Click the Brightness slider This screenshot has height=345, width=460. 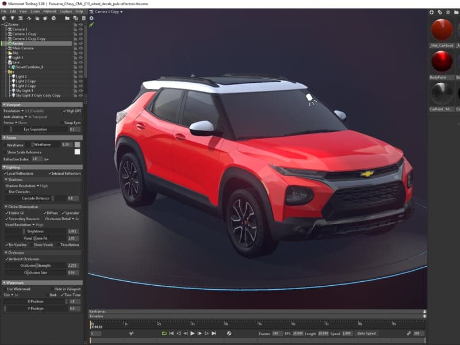(x=36, y=232)
